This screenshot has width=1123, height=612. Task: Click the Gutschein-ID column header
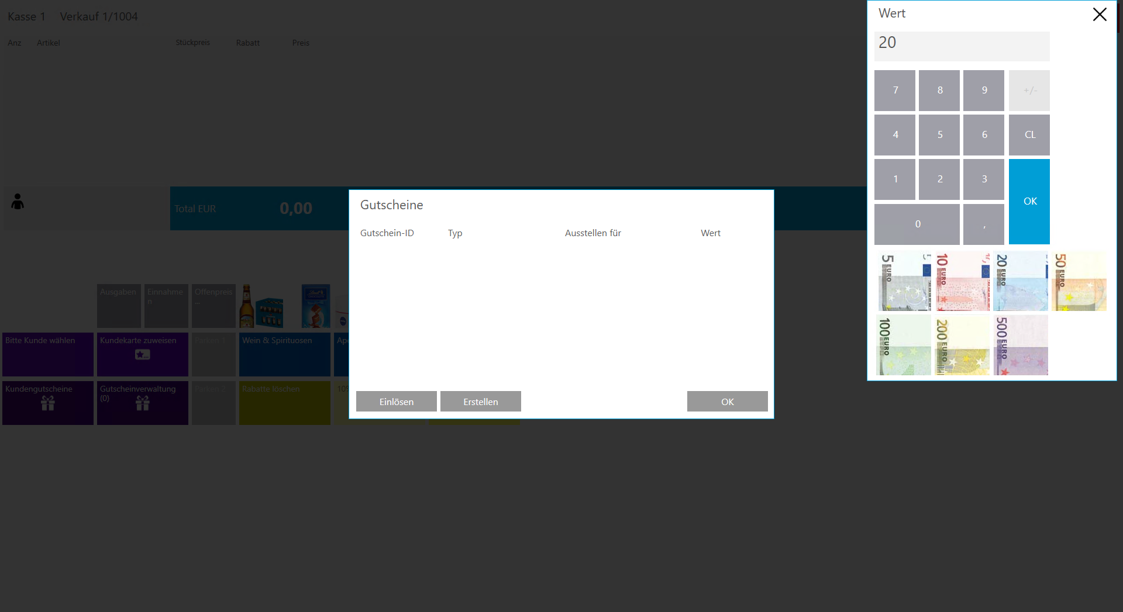point(387,233)
